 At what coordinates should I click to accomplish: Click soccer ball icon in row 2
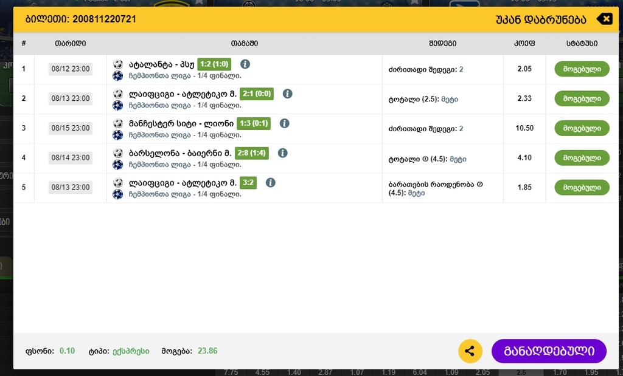click(118, 94)
